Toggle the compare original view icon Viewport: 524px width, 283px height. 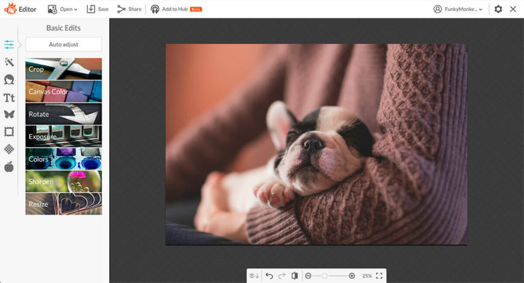[x=295, y=276]
